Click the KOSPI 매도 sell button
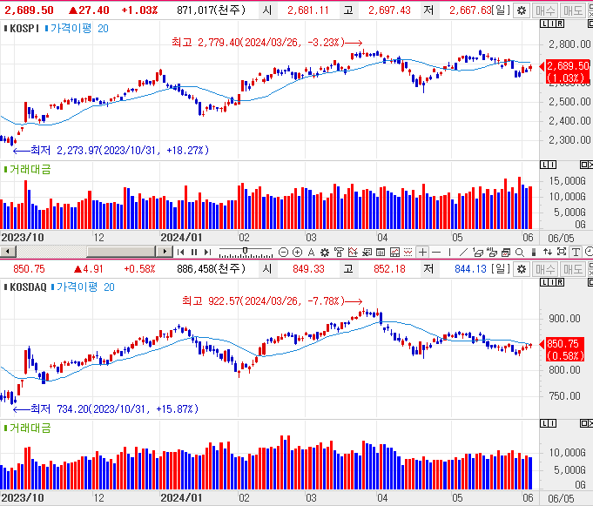Image resolution: width=593 pixels, height=506 pixels. [573, 10]
